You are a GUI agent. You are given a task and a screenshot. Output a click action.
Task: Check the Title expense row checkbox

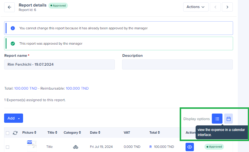[x=8, y=147]
